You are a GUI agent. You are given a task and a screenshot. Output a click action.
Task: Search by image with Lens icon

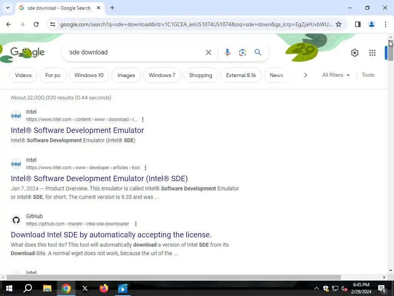[242, 52]
